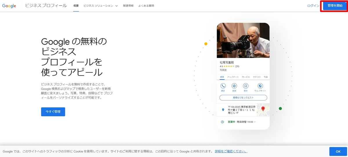This screenshot has height=157, width=348.
Task: Click the 管理を開始 button
Action: [x=335, y=6]
